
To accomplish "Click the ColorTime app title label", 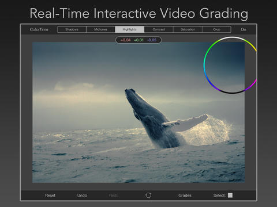I will click(x=39, y=29).
